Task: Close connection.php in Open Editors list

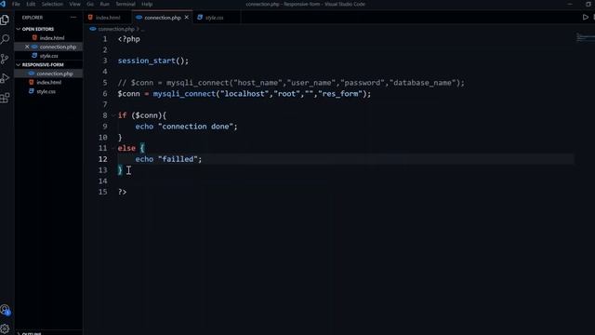Action: (x=27, y=47)
